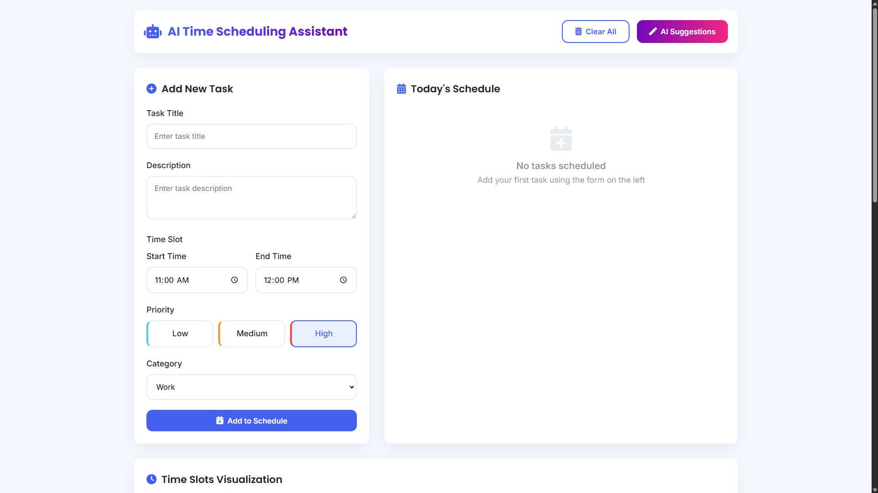Click the calendar icon beside Today's Schedule
The height and width of the screenshot is (493, 878).
(x=401, y=89)
